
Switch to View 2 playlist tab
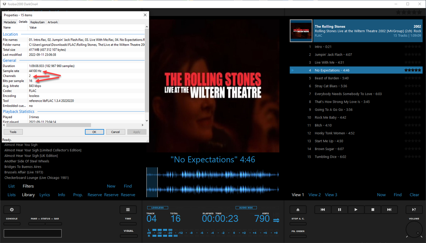(315, 195)
